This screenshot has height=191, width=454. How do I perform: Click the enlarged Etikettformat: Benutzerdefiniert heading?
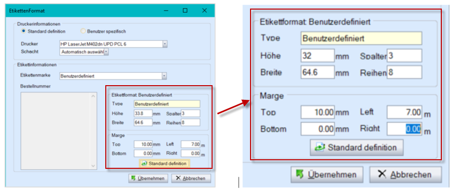click(315, 22)
